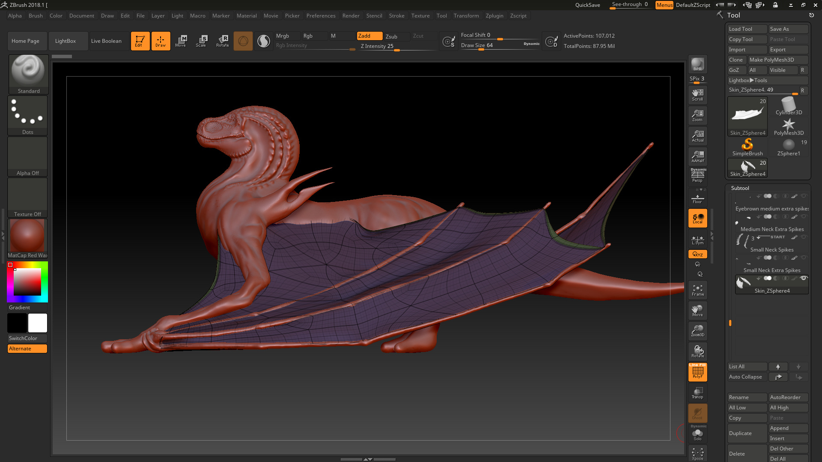Toggle the PolyF line fill icon
This screenshot has height=462, width=822.
pyautogui.click(x=697, y=372)
